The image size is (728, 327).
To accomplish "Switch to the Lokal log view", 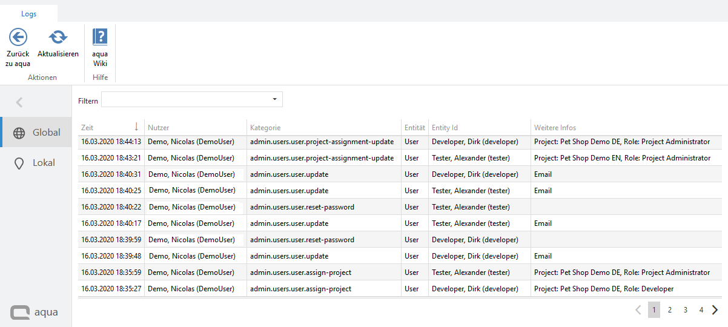I will pos(44,163).
